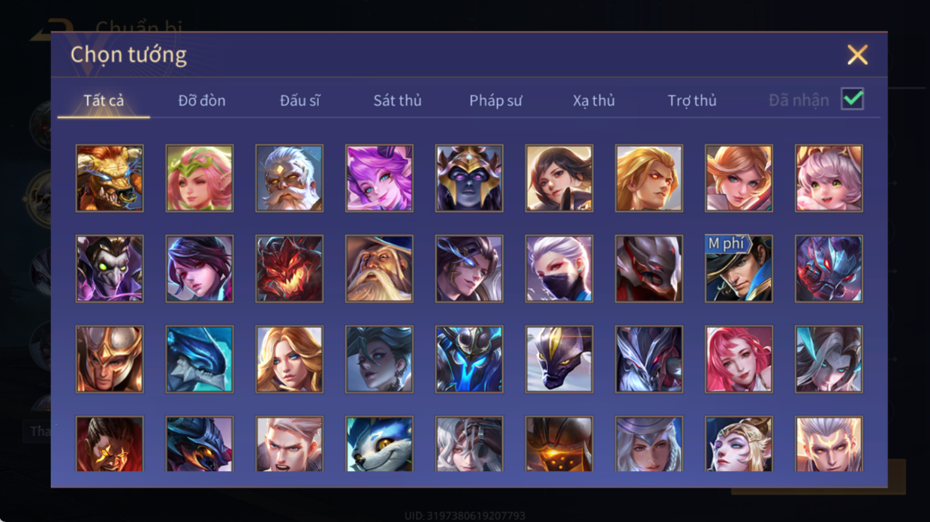Select the golden-helmet warrior hero portrait
930x522 pixels.
(x=110, y=359)
